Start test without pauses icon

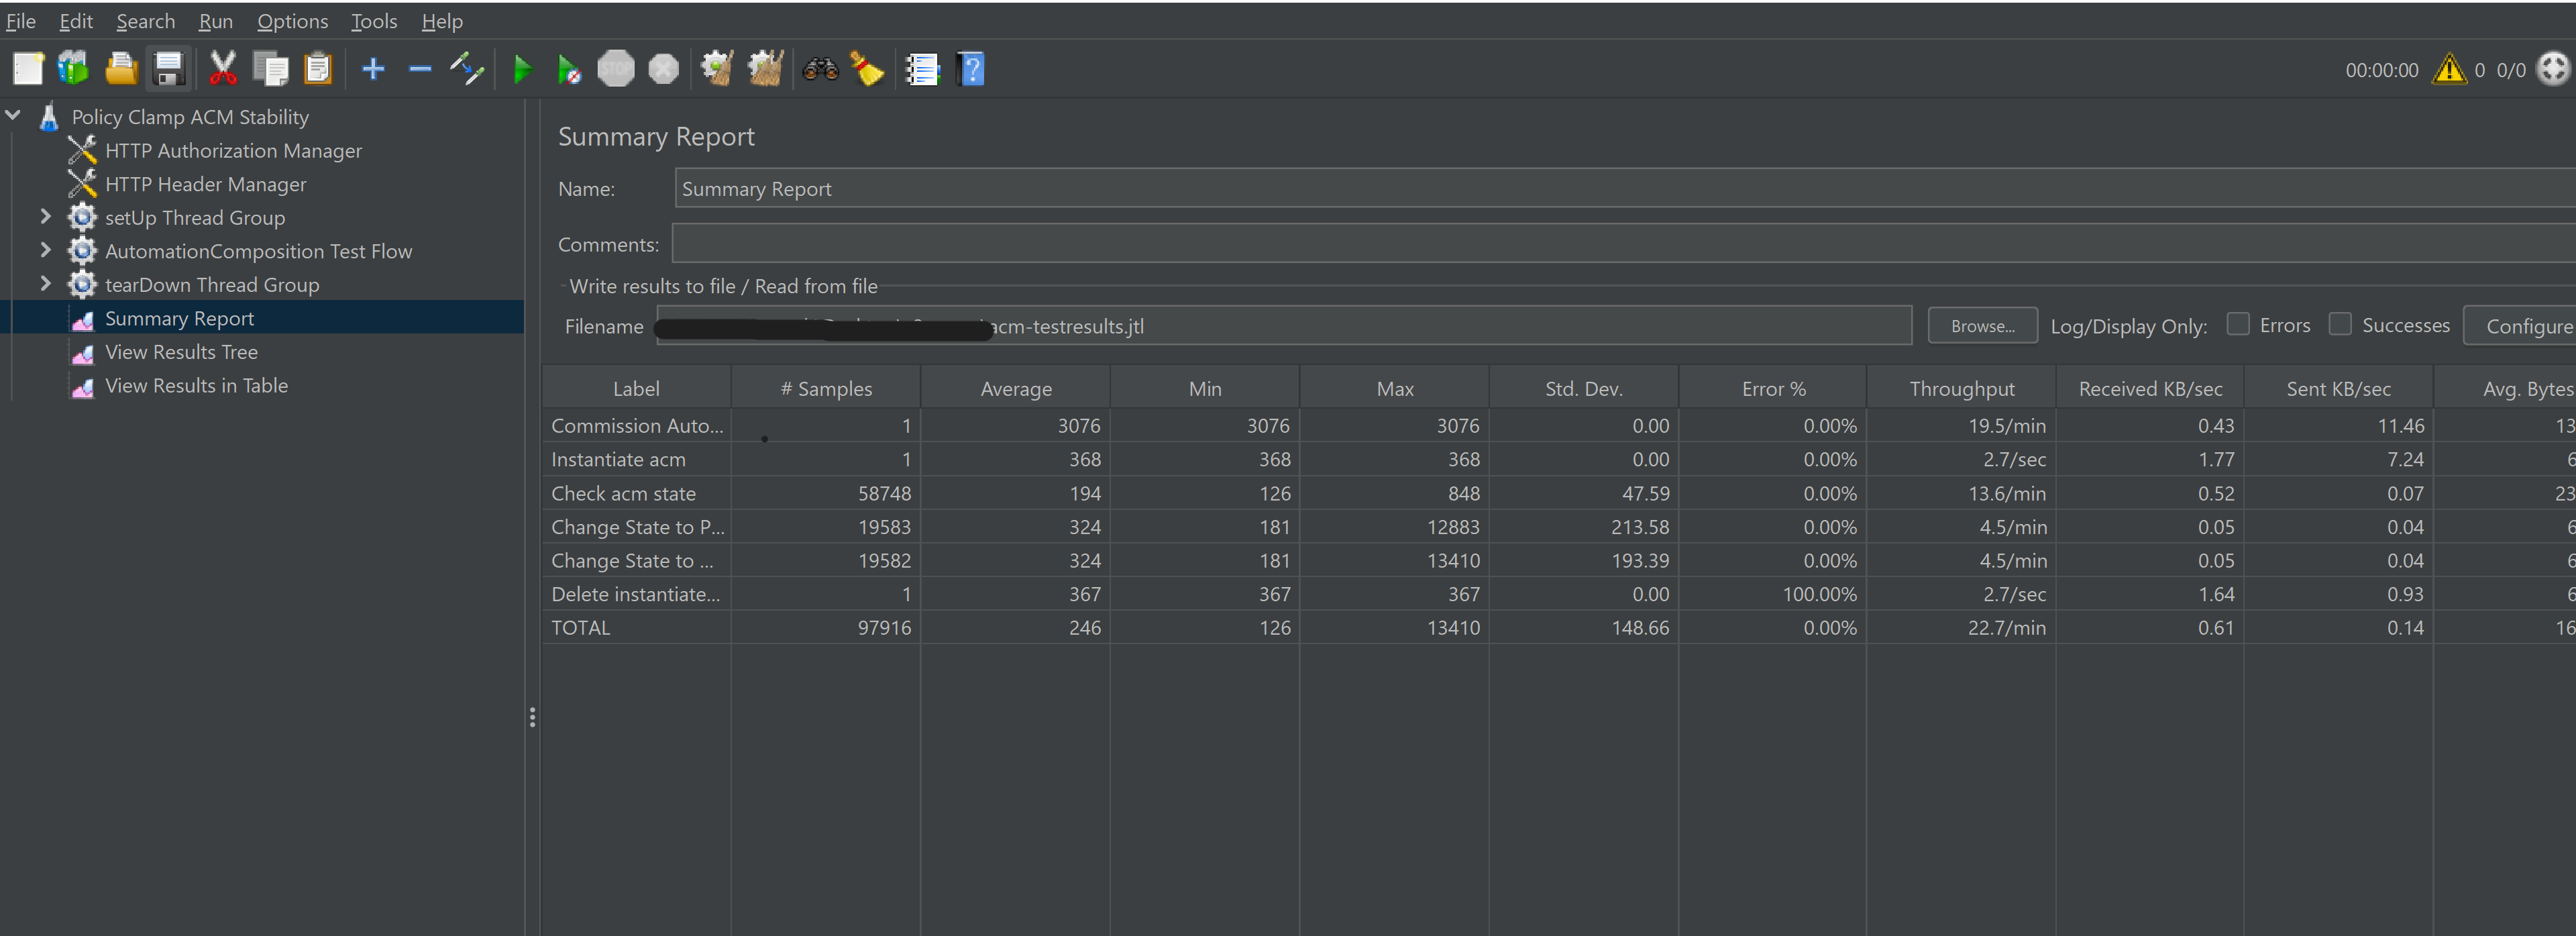[569, 69]
